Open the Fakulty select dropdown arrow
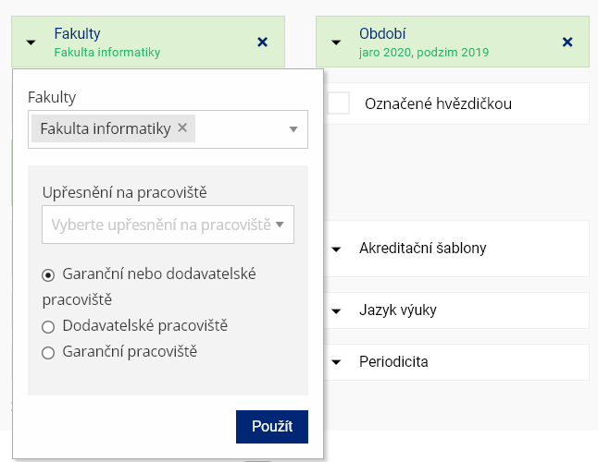598x462 pixels. click(293, 129)
